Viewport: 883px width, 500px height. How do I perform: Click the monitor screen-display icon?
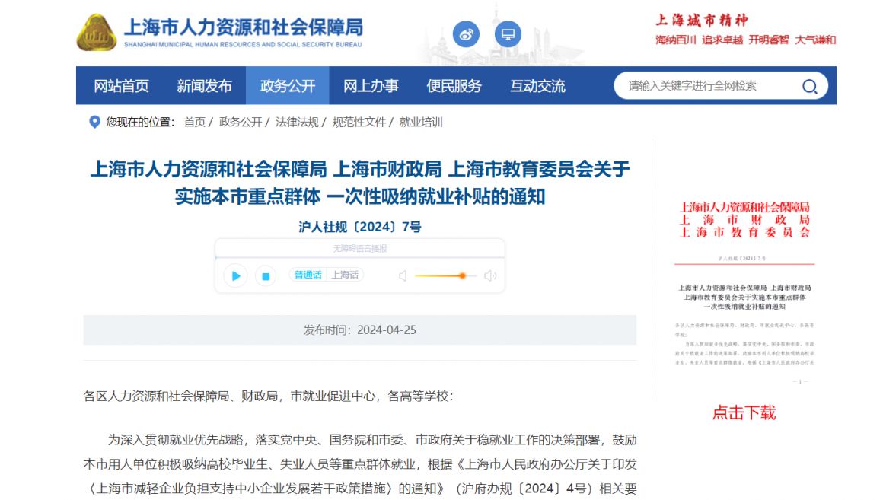click(x=507, y=33)
